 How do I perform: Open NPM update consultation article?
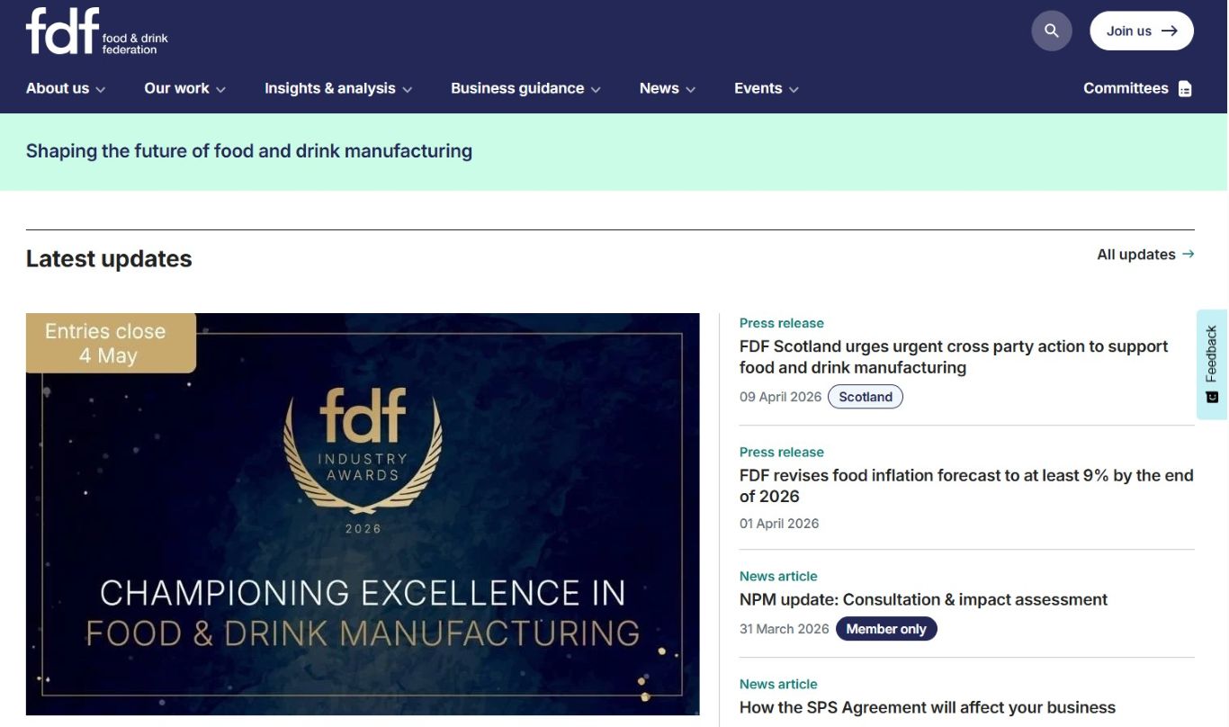923,599
